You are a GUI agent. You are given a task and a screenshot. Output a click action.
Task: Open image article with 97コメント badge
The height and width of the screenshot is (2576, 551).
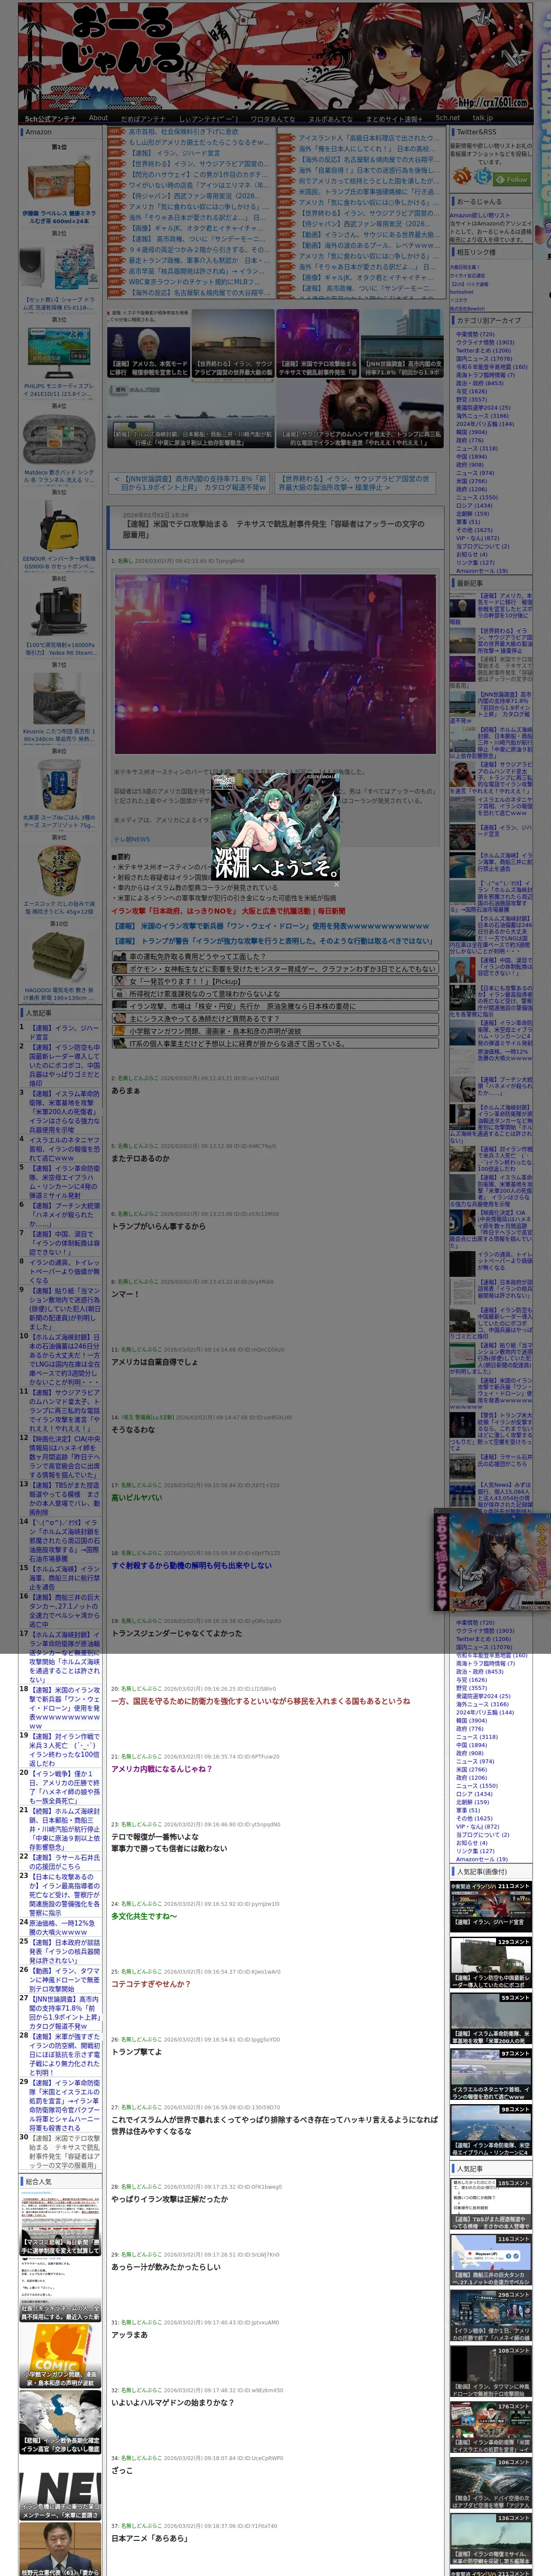pos(491,2075)
